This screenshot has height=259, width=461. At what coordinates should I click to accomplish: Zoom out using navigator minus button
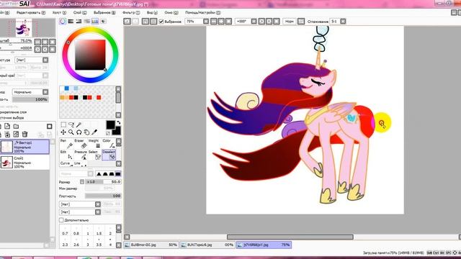(37, 42)
